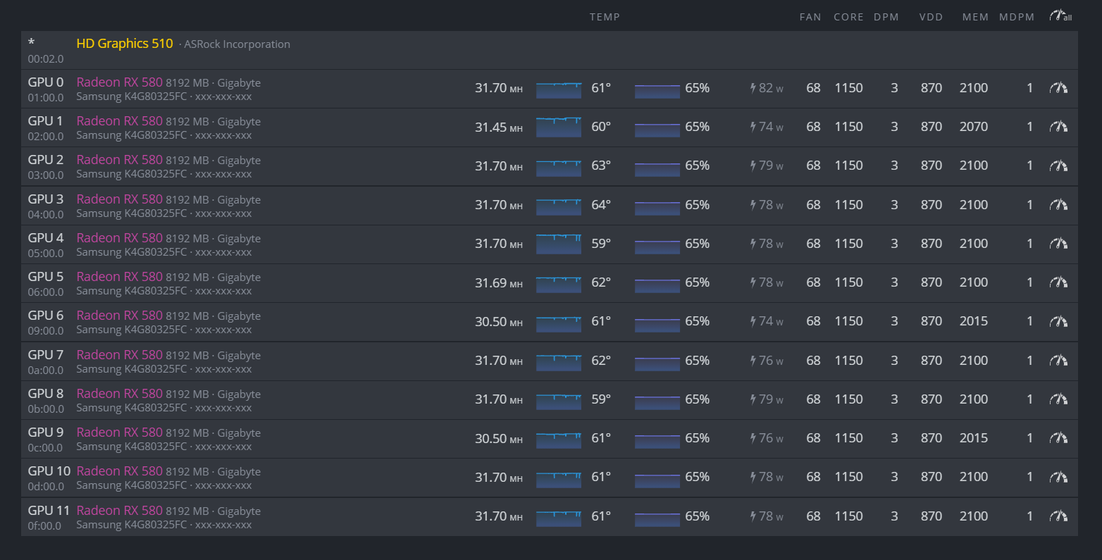Click the HD Graphics 510 device name

coord(125,44)
